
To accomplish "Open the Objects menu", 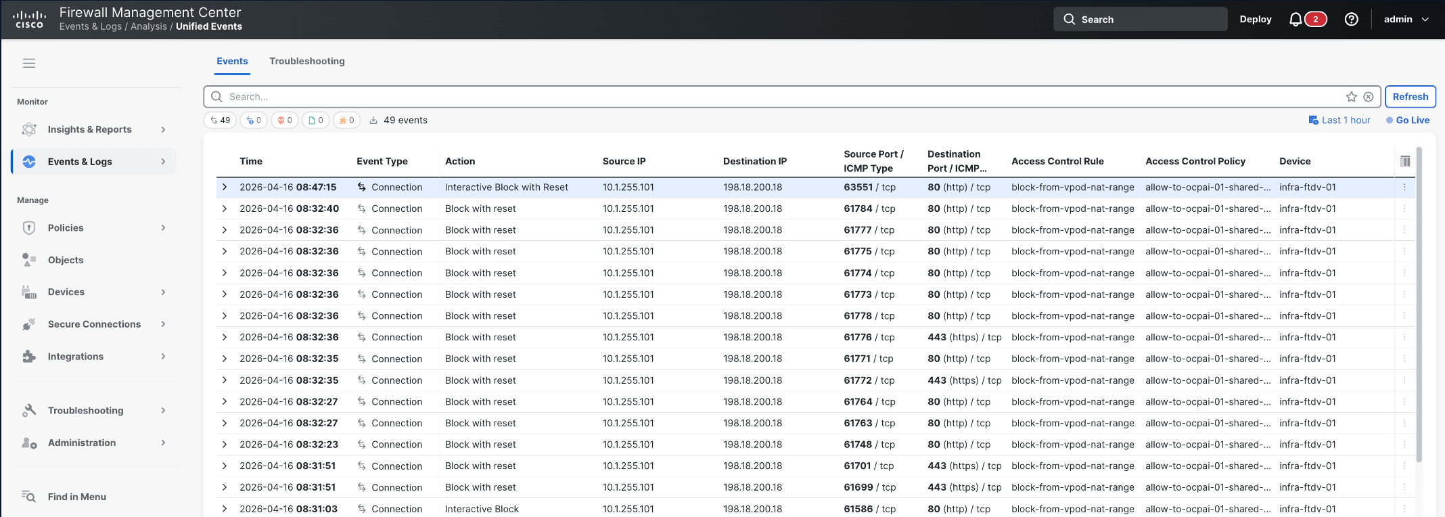I will click(x=94, y=260).
